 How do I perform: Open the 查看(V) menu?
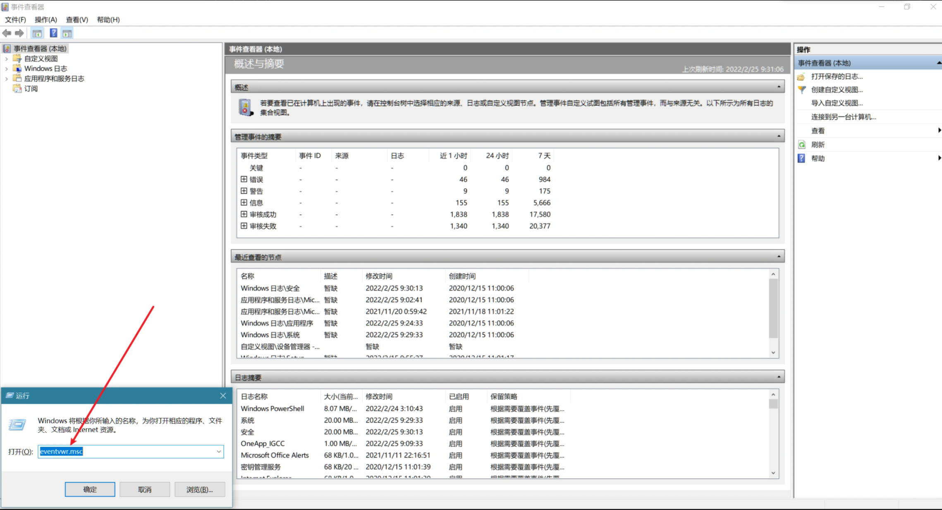pyautogui.click(x=77, y=19)
